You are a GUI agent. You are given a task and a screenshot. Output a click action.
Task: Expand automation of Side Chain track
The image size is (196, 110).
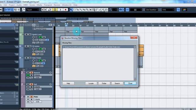coord(20,58)
